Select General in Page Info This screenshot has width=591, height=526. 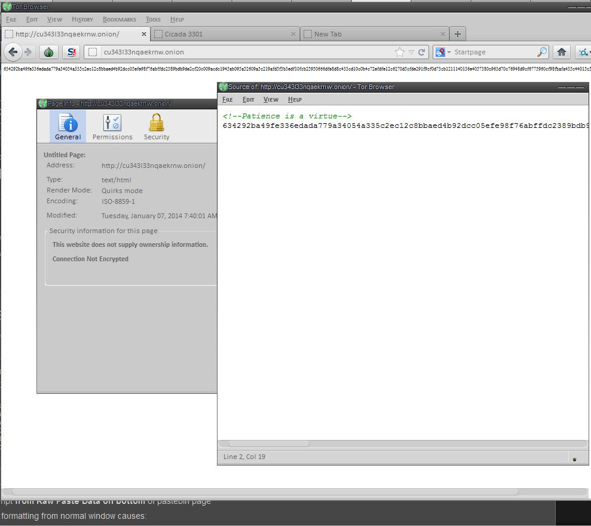68,126
